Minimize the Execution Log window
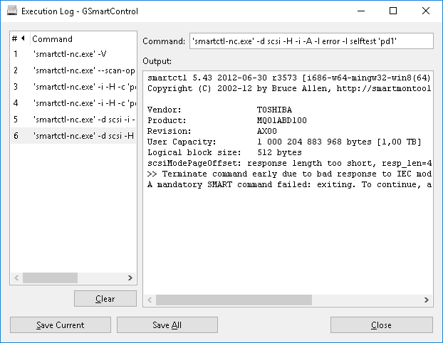This screenshot has width=443, height=343. 361,11
